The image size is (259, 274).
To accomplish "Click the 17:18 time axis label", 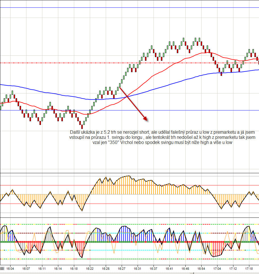I will click(249, 269).
